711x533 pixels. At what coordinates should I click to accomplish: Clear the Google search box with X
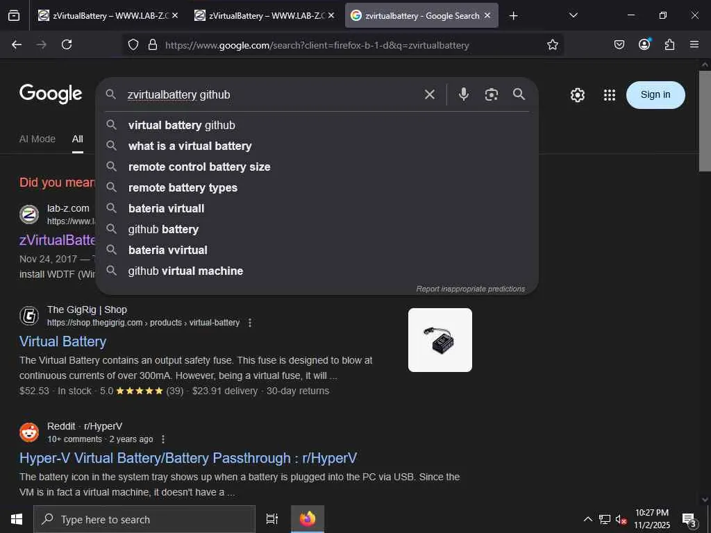click(429, 94)
